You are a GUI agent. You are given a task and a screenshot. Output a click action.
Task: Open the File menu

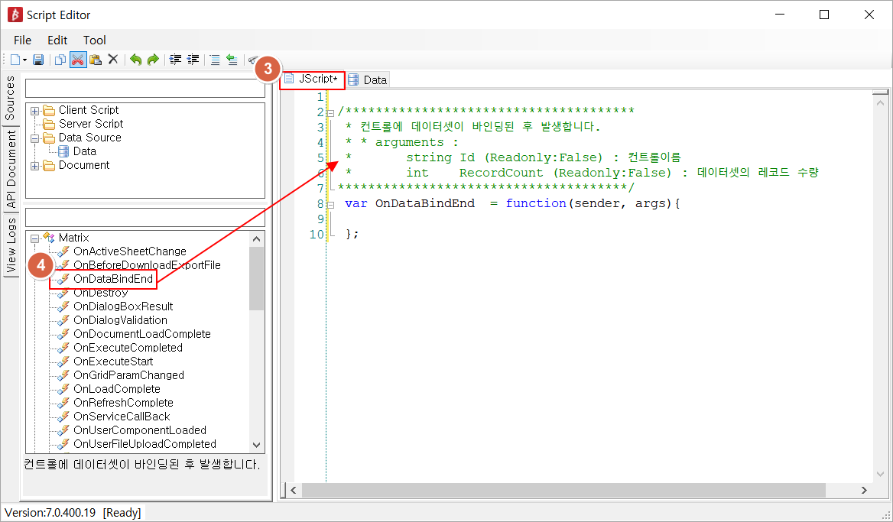click(x=22, y=40)
